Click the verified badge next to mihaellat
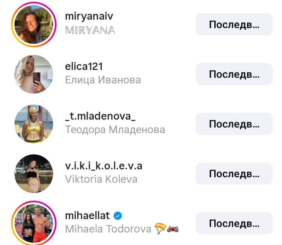This screenshot has height=245, width=282. [x=117, y=216]
